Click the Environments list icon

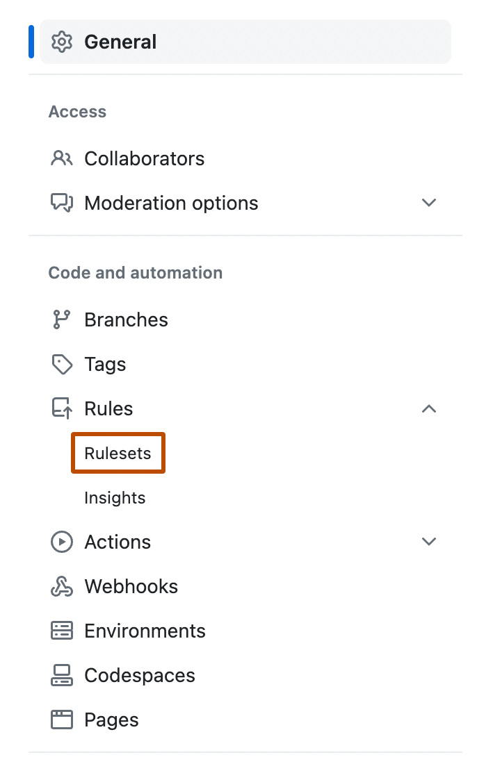pos(62,631)
